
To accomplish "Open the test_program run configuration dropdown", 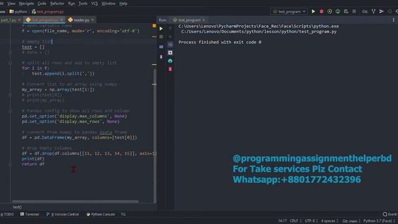I will (x=289, y=11).
